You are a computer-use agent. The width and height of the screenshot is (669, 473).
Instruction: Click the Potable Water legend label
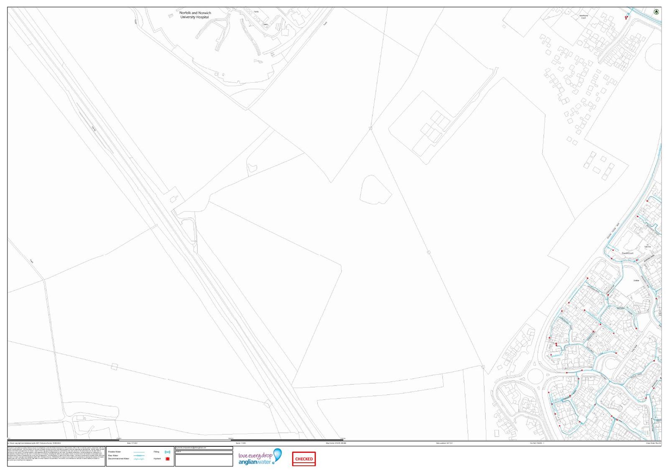point(115,452)
